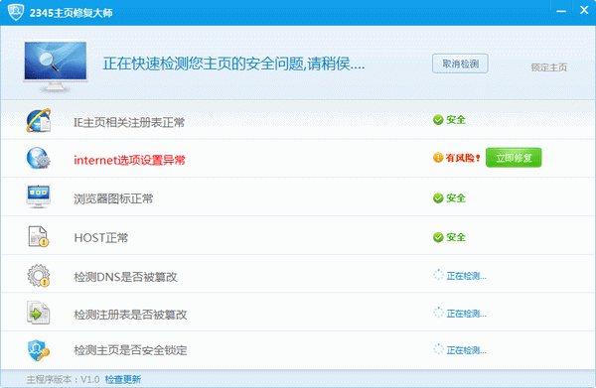Click 安全 status in IE注册表 row

(x=456, y=120)
